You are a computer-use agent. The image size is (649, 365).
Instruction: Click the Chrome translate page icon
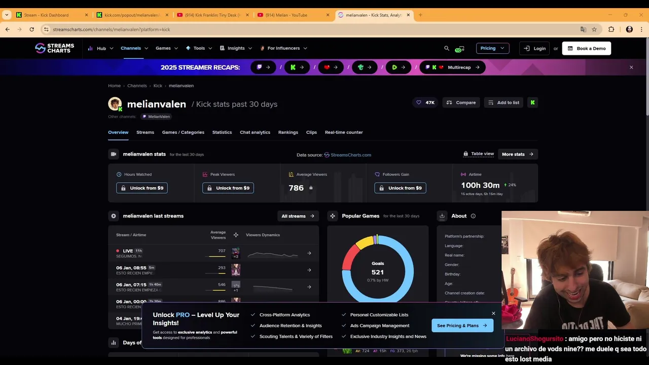pyautogui.click(x=583, y=29)
